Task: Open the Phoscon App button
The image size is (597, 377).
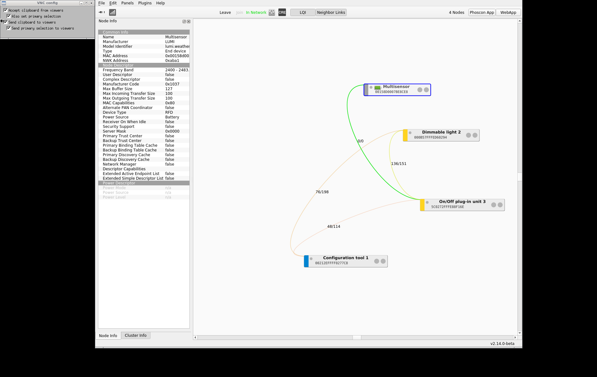Action: (482, 13)
